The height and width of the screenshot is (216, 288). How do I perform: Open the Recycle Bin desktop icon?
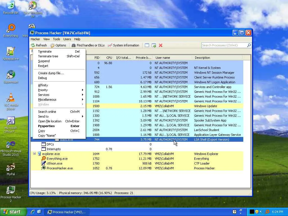[11, 7]
